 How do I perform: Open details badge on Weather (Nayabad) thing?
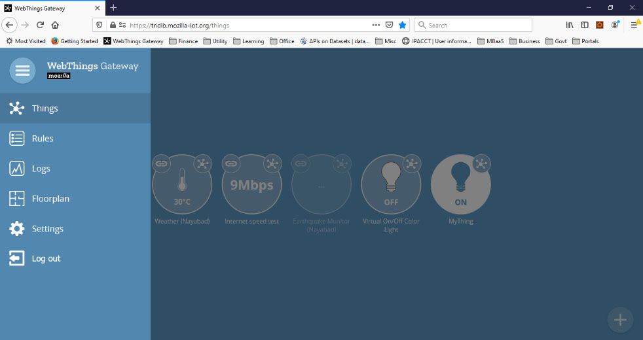[x=202, y=164]
